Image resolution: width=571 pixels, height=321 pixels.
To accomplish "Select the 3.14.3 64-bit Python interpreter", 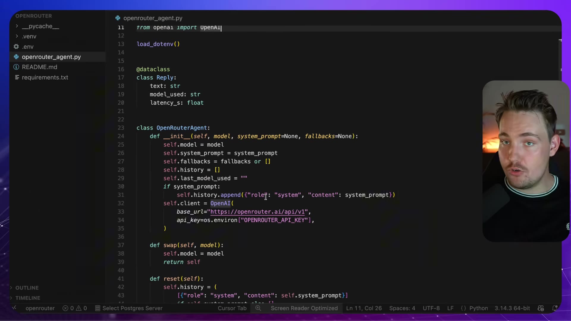I will (512, 308).
